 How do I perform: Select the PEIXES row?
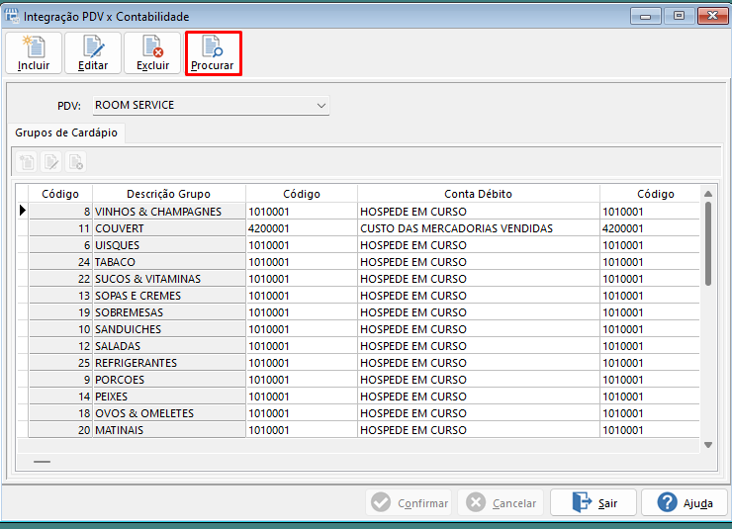(x=358, y=397)
